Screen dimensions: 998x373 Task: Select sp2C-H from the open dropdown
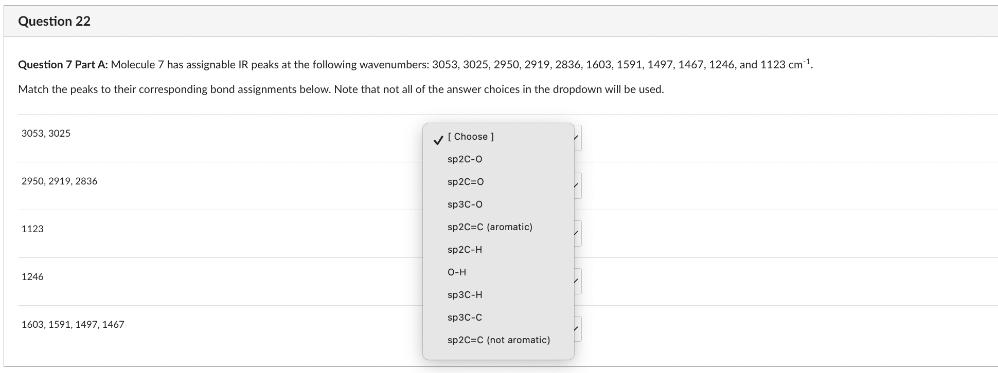[464, 249]
